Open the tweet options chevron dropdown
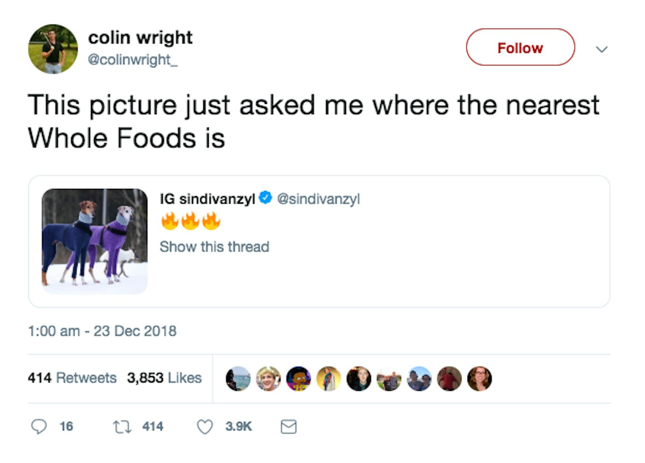 pyautogui.click(x=602, y=49)
